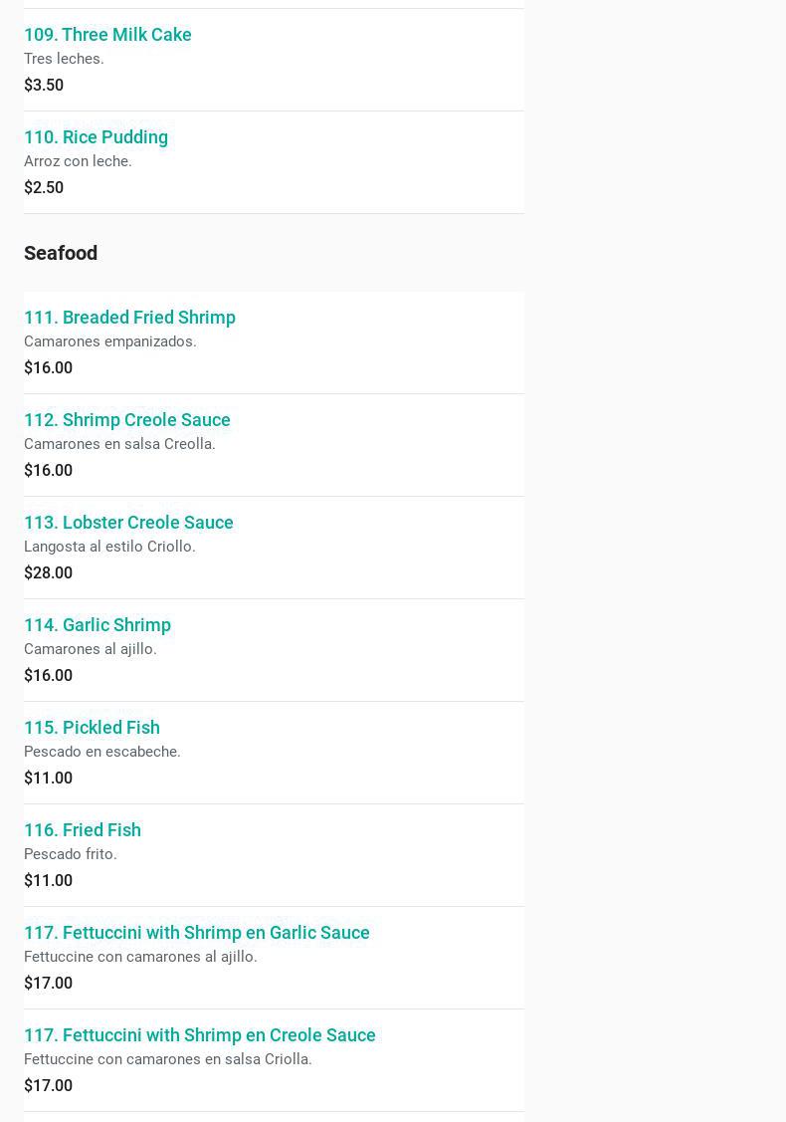Open the Three Milk Cake menu item

[107, 35]
